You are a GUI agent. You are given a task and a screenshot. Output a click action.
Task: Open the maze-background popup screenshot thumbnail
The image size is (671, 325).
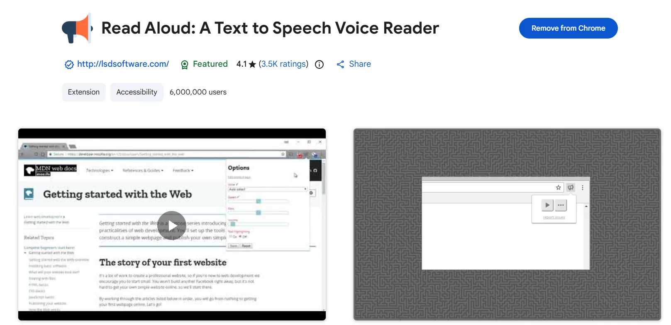pos(507,224)
